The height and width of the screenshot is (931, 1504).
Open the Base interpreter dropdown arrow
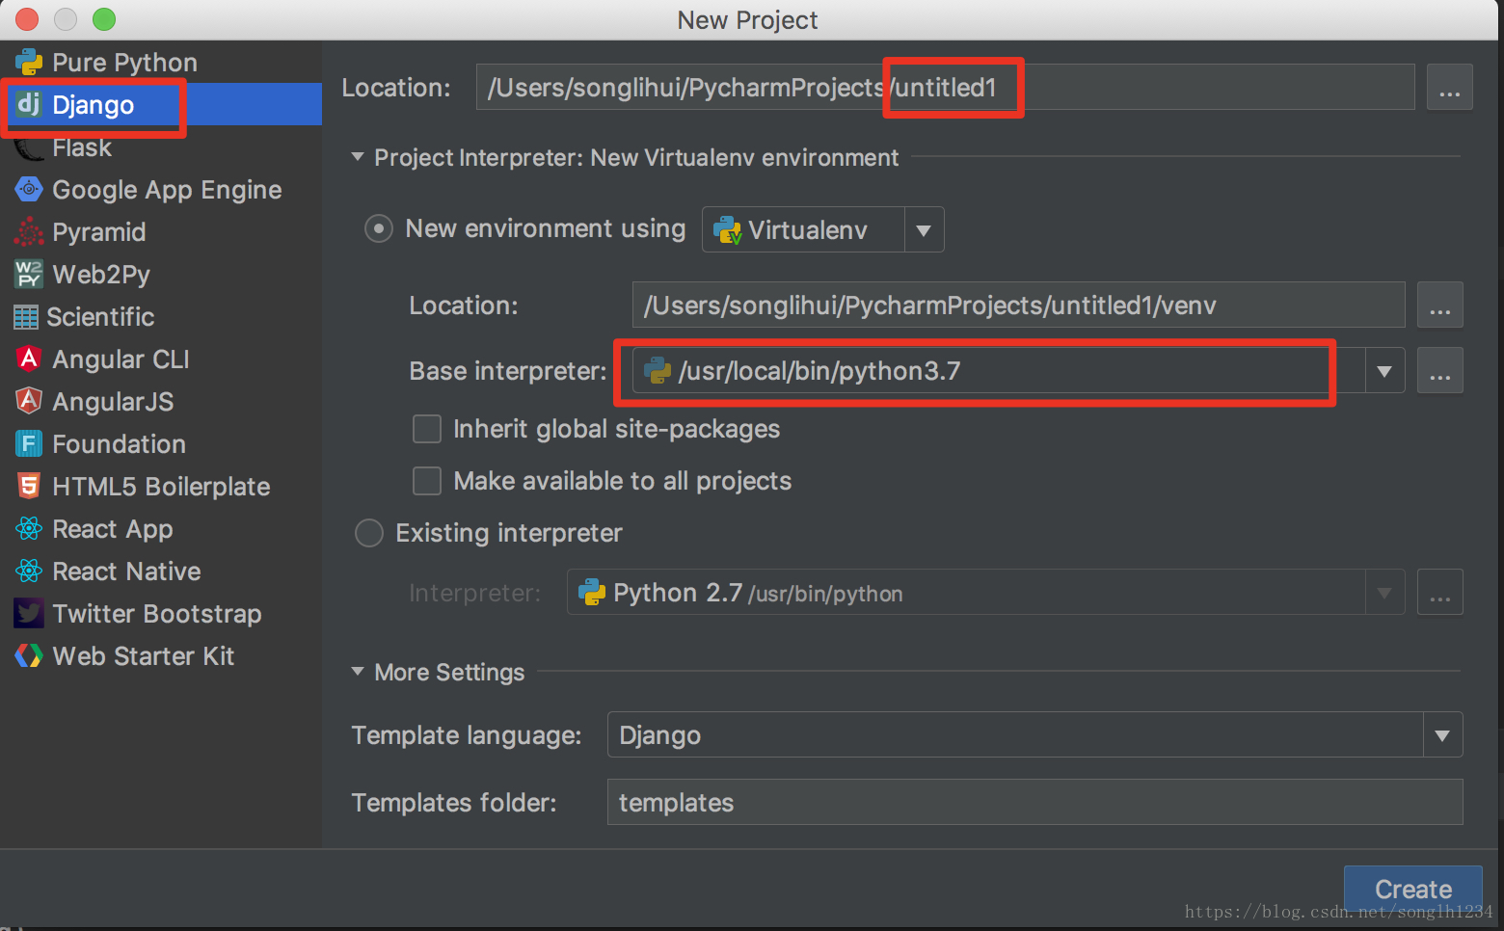point(1384,372)
